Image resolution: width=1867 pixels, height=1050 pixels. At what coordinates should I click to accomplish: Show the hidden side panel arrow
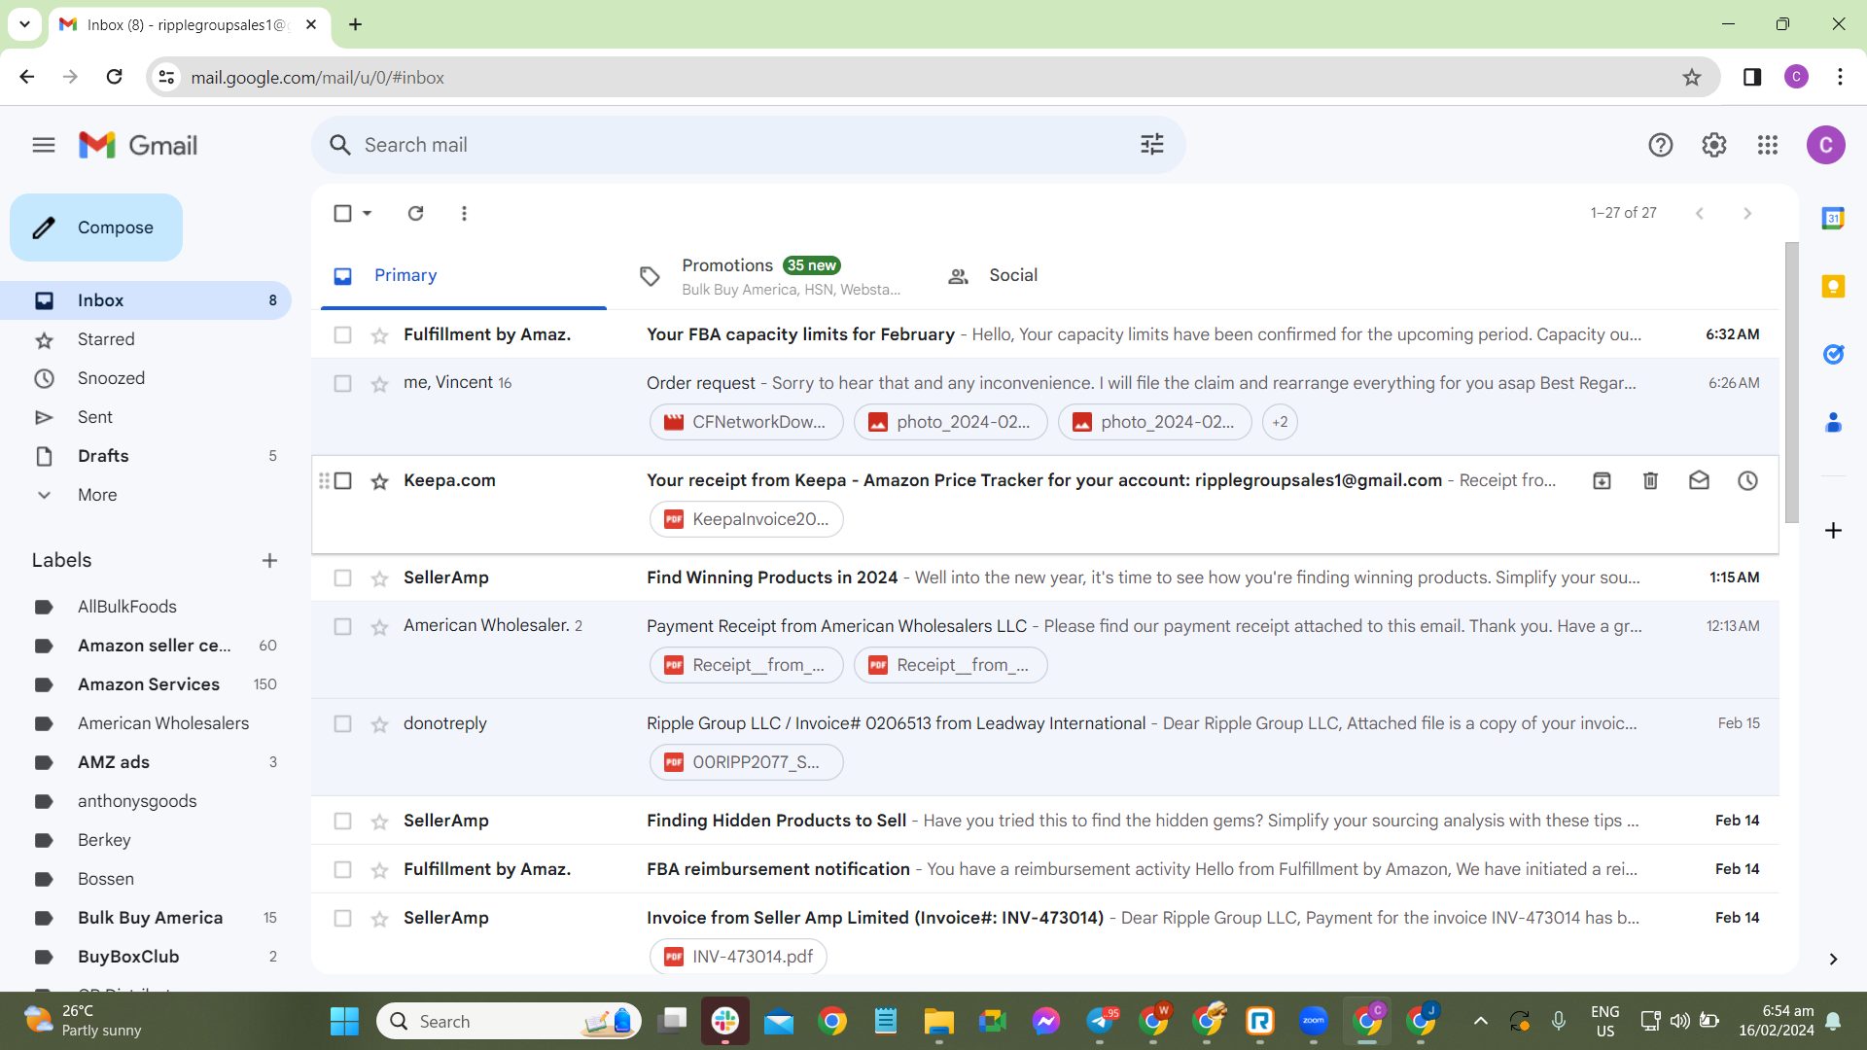coord(1833,959)
